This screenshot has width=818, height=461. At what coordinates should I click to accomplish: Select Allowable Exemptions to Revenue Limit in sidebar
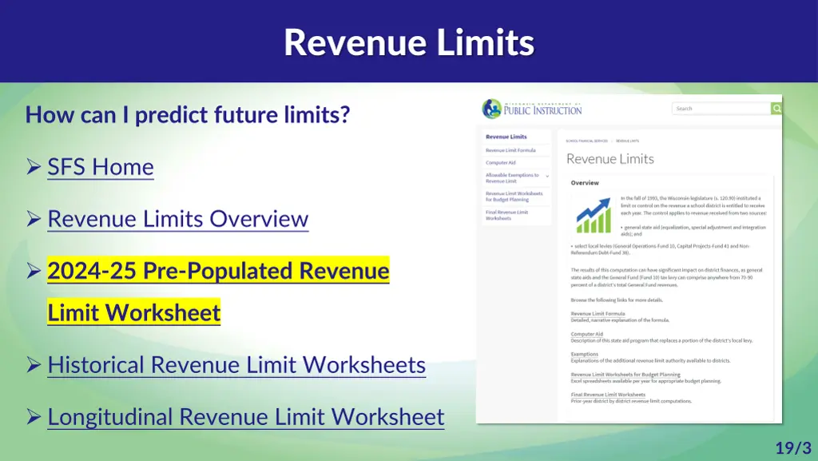pyautogui.click(x=512, y=178)
